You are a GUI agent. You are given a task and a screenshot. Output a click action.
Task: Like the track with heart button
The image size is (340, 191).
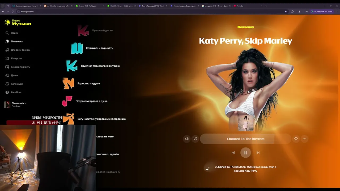(296, 139)
